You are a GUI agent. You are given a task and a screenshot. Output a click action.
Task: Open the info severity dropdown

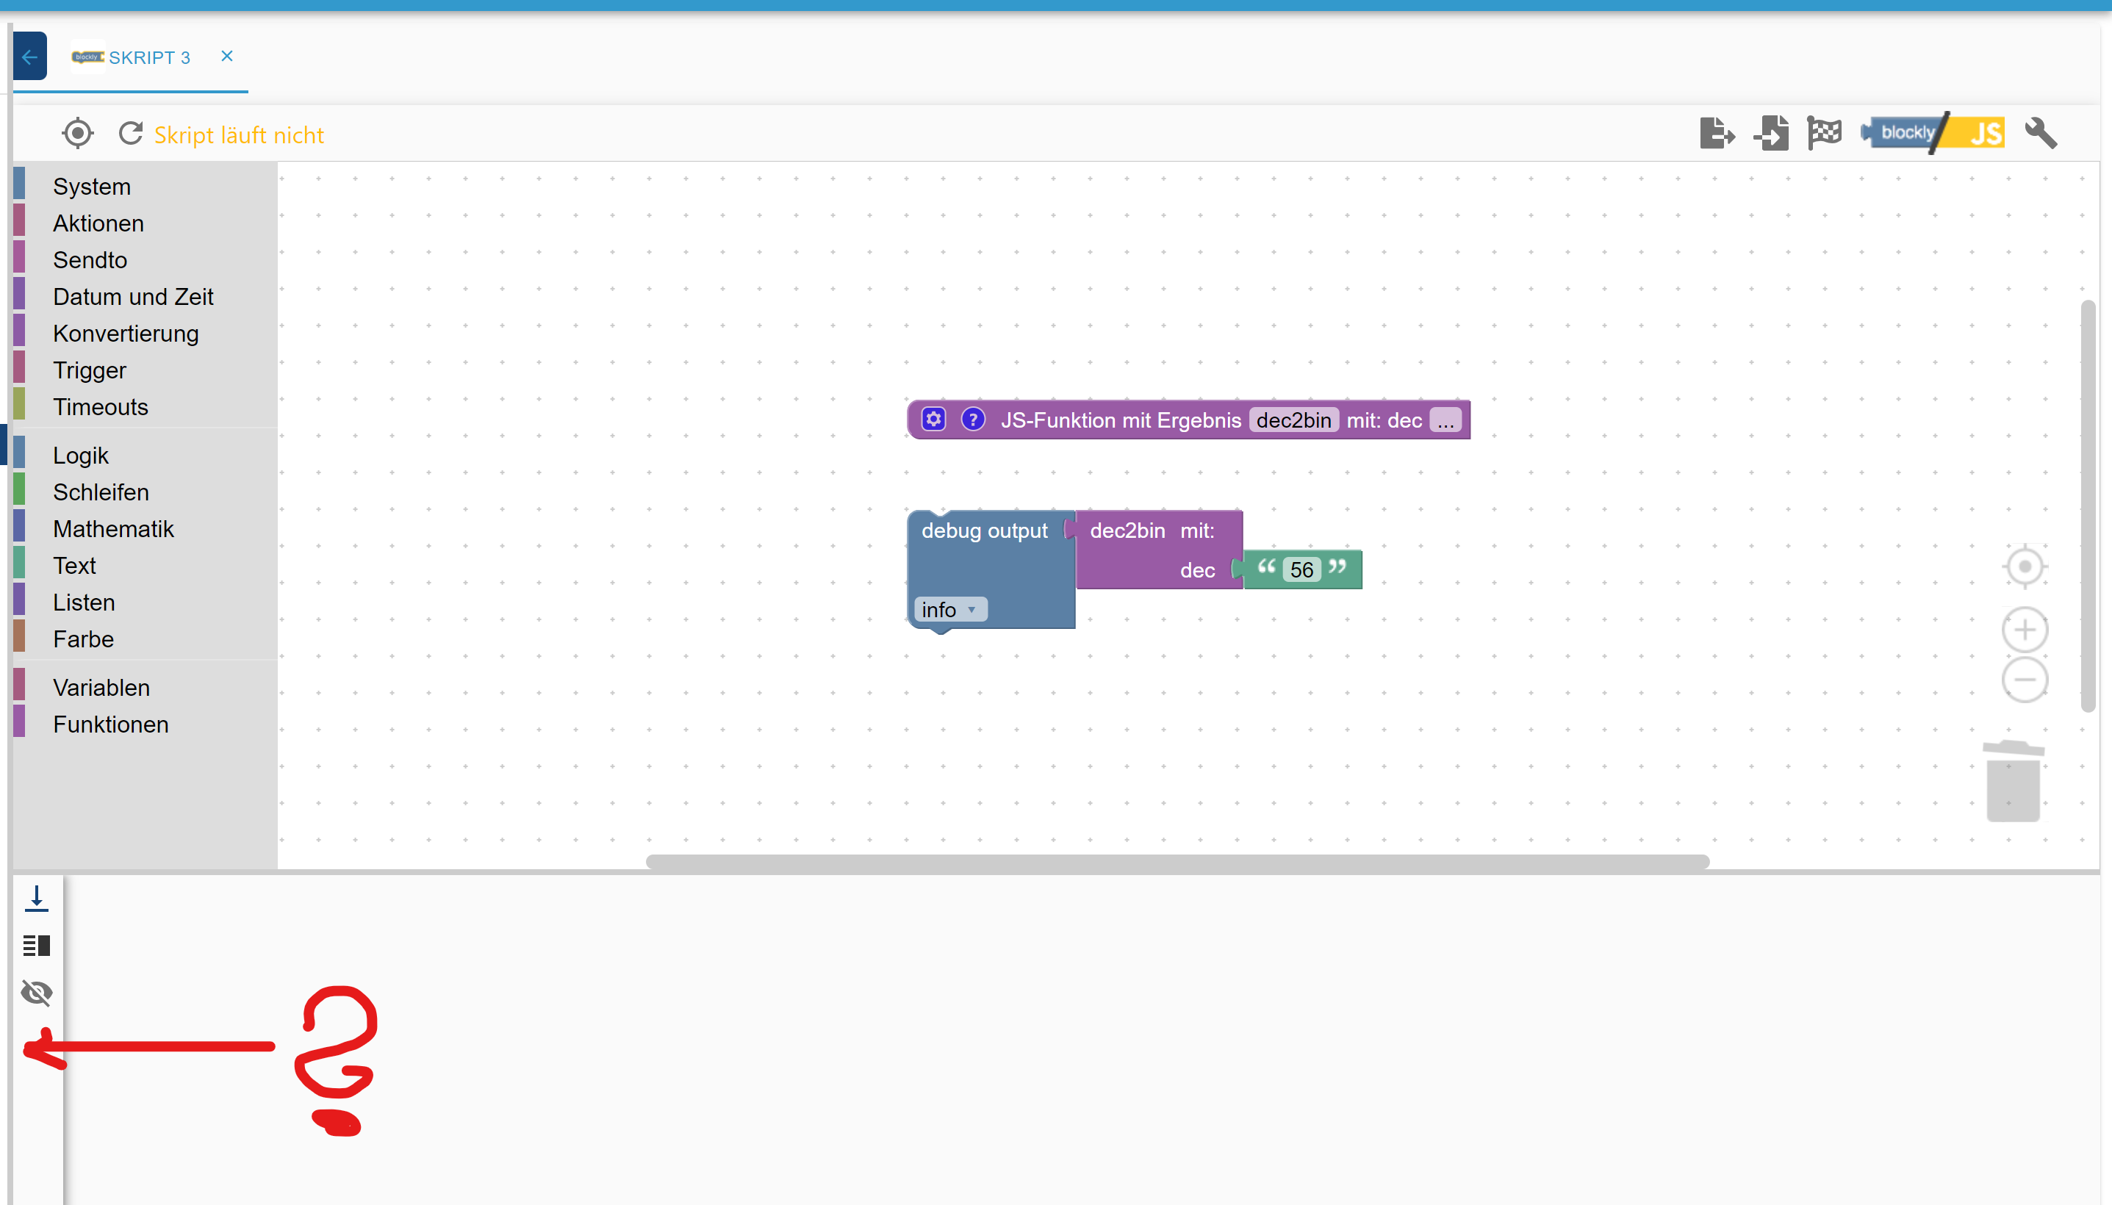click(x=950, y=610)
